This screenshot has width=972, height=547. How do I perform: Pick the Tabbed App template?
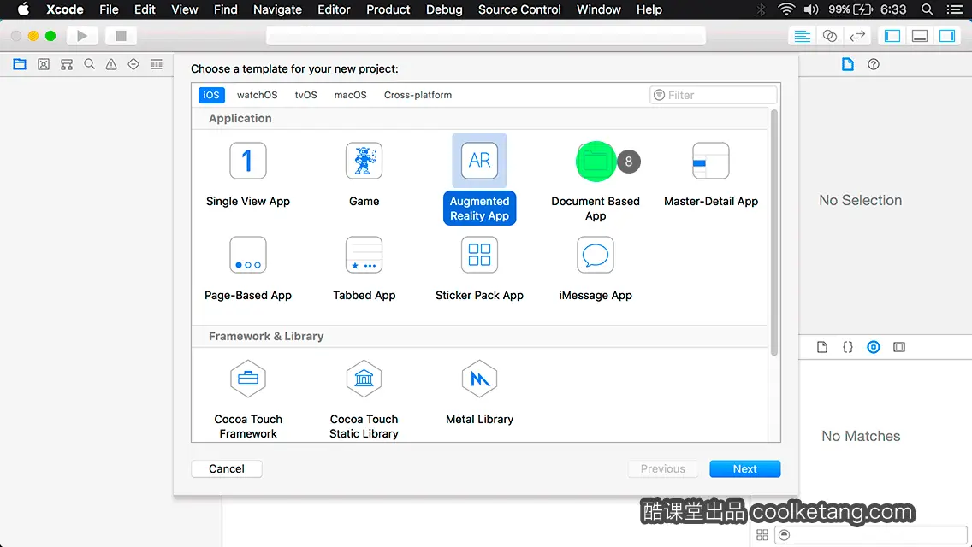click(x=364, y=269)
